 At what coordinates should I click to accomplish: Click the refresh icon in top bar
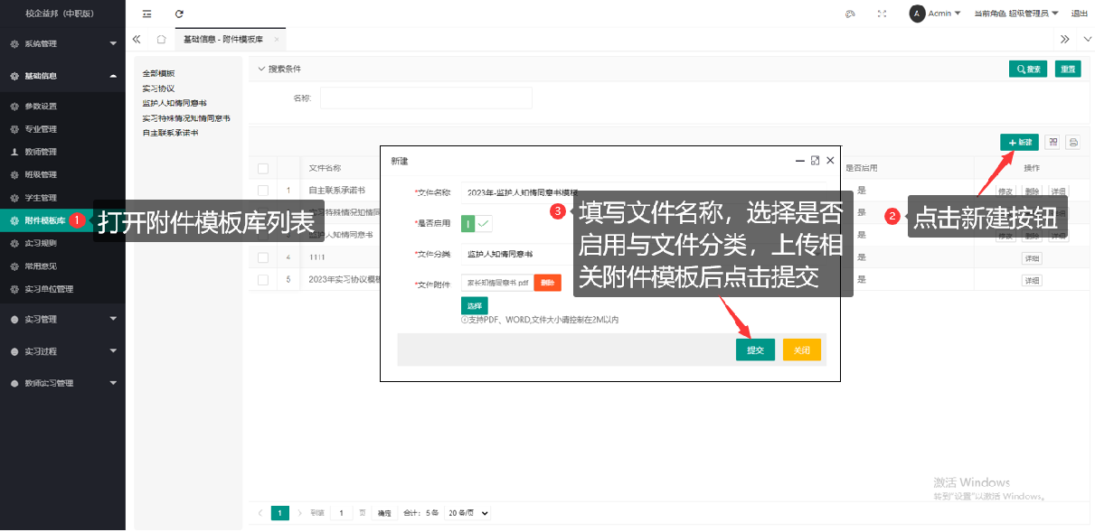(x=179, y=14)
